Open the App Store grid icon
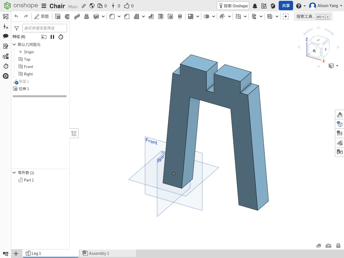This screenshot has width=344, height=258. point(264,6)
